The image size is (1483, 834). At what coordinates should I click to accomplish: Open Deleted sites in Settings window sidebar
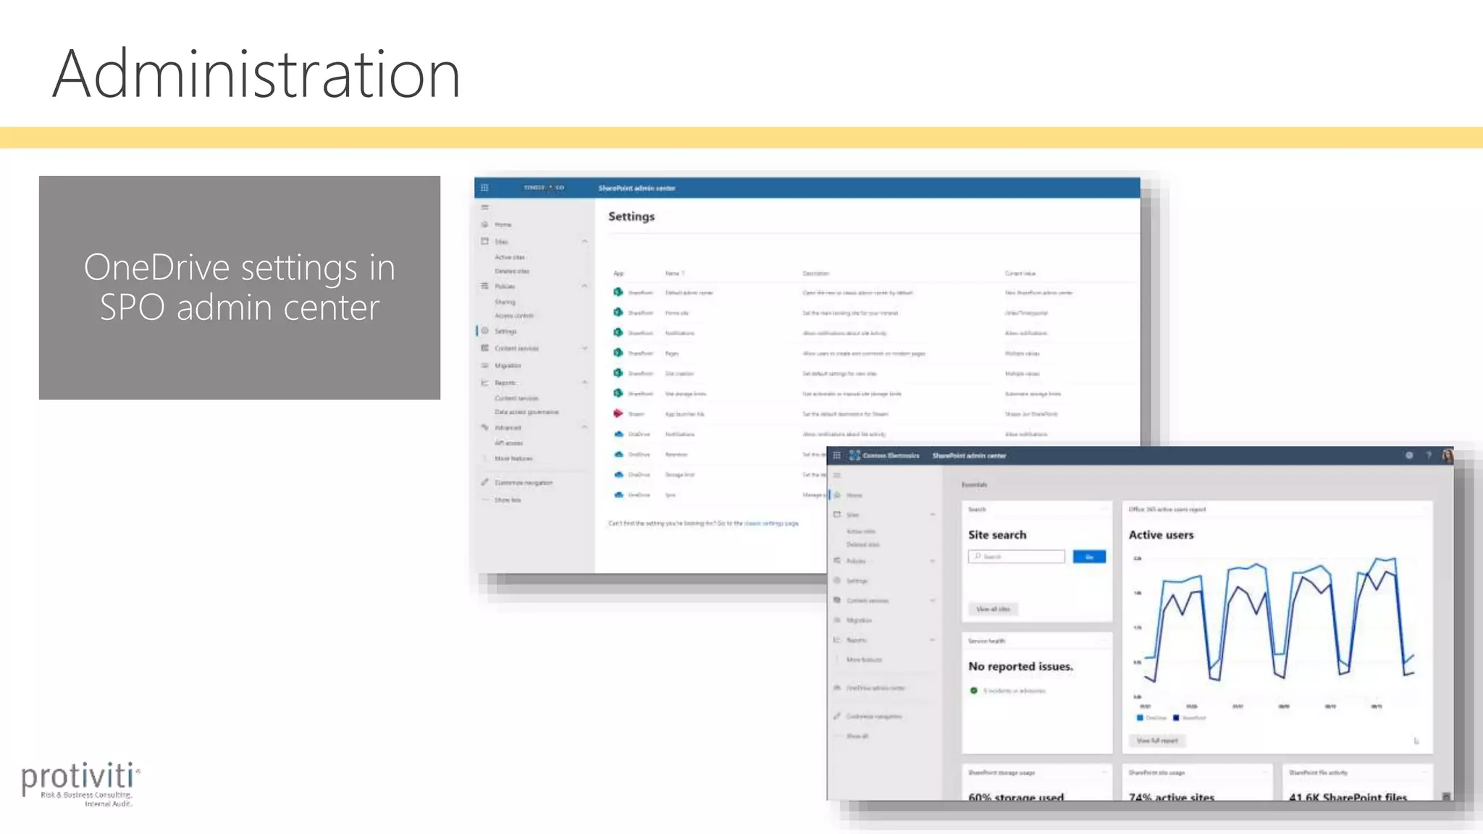[512, 271]
